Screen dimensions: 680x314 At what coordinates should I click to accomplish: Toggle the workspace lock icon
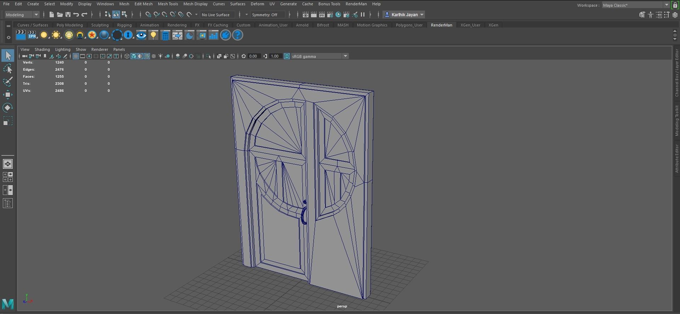point(675,5)
